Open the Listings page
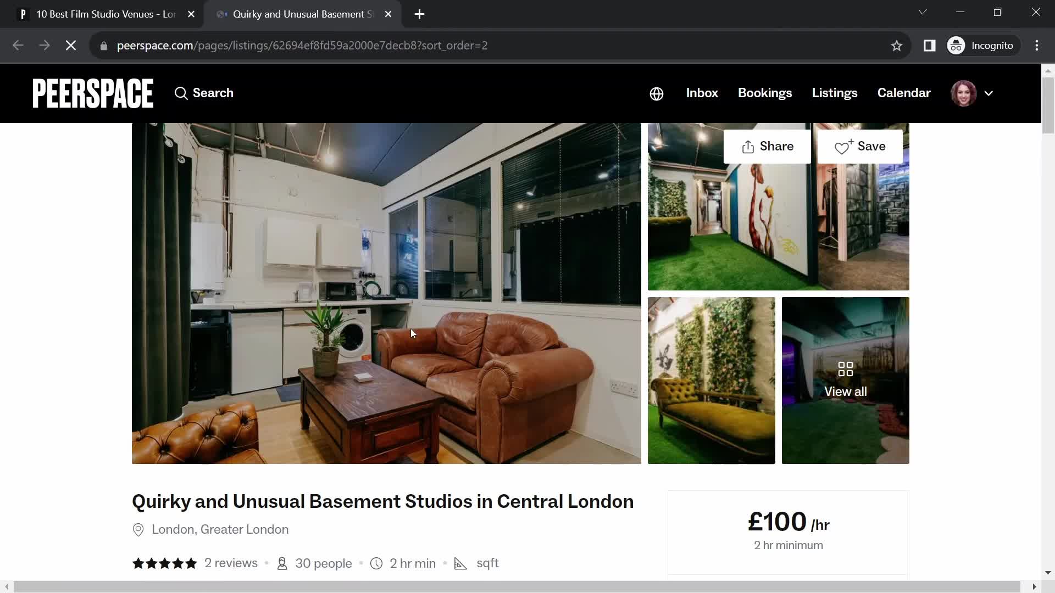 [x=834, y=93]
